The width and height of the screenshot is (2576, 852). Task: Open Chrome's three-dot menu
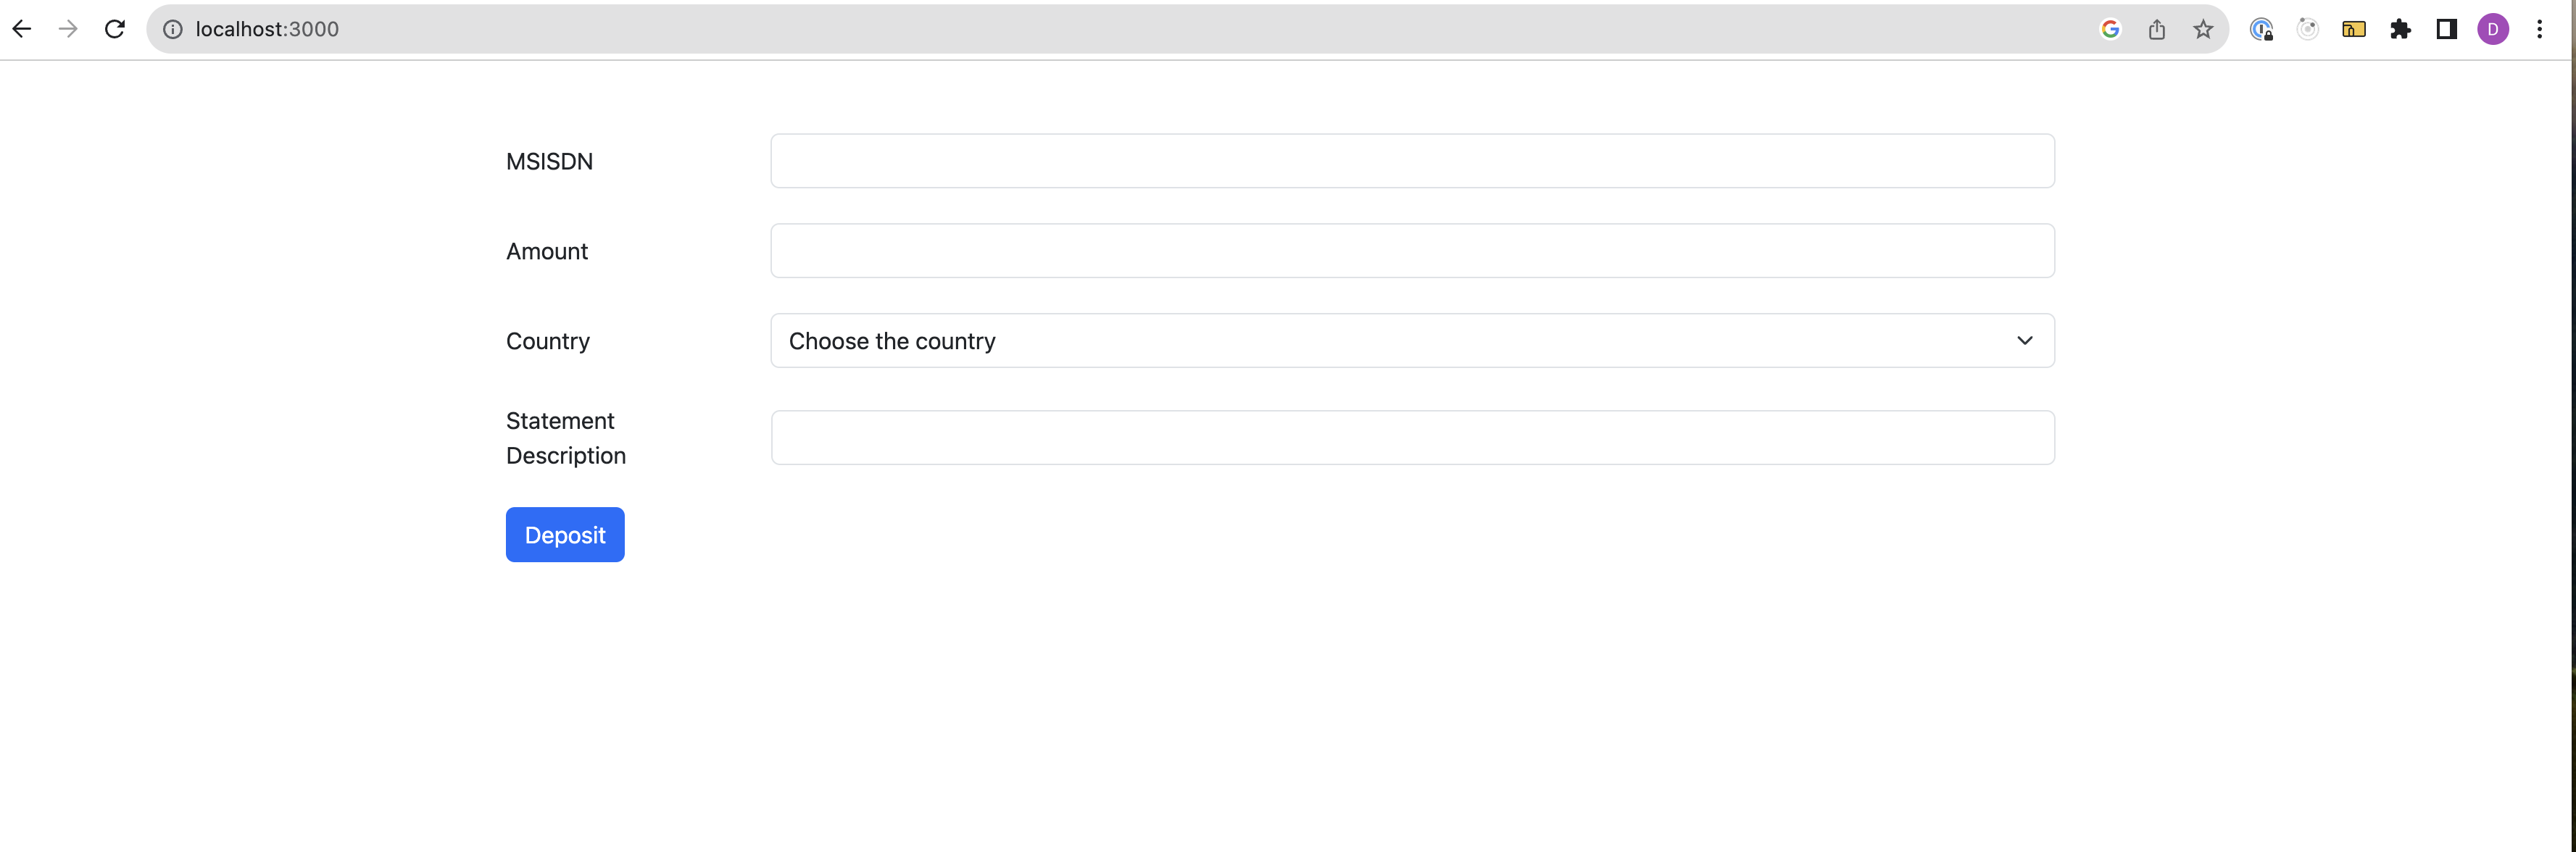[x=2540, y=29]
